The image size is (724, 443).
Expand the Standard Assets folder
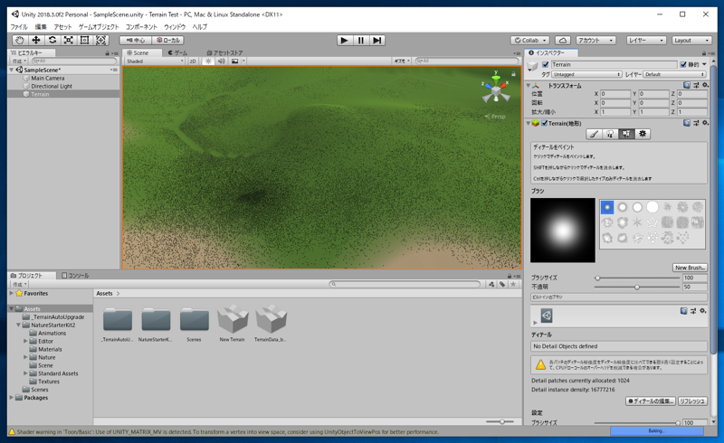point(25,373)
